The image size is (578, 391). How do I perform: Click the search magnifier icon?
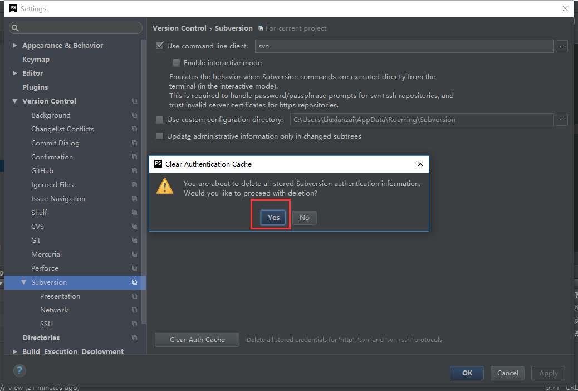click(x=16, y=28)
